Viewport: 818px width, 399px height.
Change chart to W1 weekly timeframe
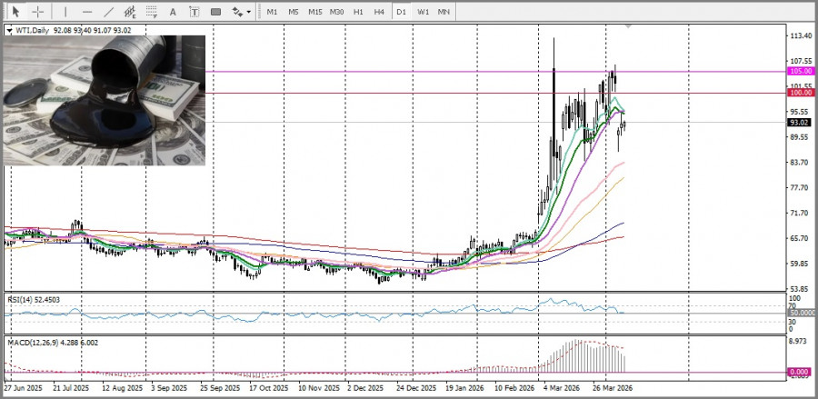tap(423, 12)
